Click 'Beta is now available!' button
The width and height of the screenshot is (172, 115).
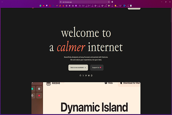(78, 68)
